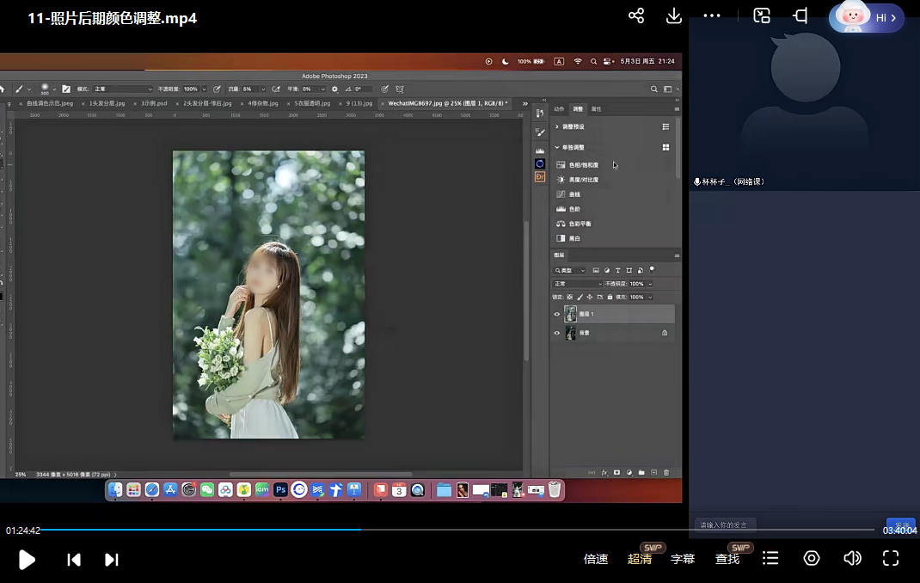The height and width of the screenshot is (583, 920).
Task: Enter fullscreen with the bottom-right icon
Action: [891, 559]
